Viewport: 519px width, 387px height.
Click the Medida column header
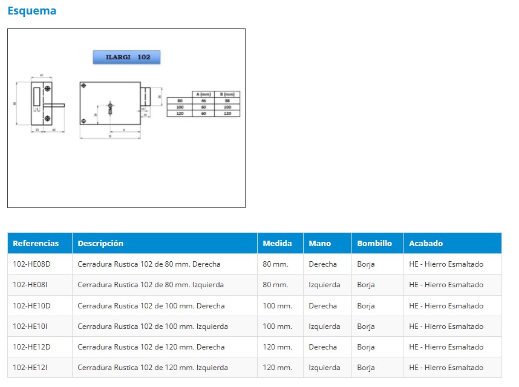pos(277,243)
